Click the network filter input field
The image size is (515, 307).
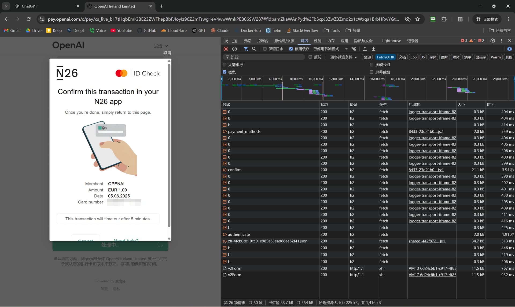pyautogui.click(x=264, y=57)
